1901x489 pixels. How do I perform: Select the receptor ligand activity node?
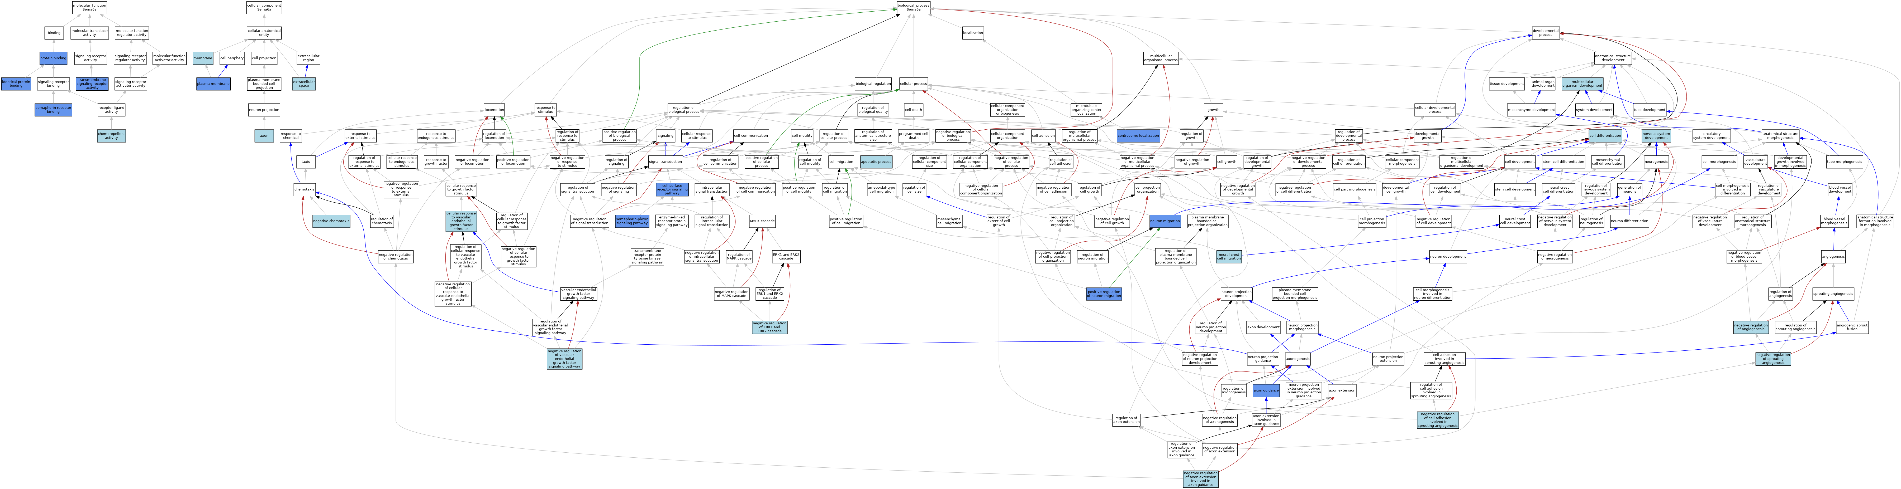point(111,110)
